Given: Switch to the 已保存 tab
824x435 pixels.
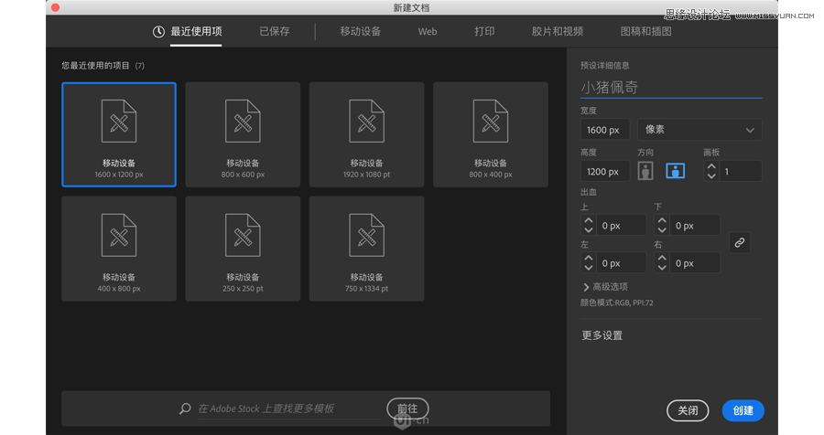Looking at the screenshot, I should pyautogui.click(x=275, y=31).
